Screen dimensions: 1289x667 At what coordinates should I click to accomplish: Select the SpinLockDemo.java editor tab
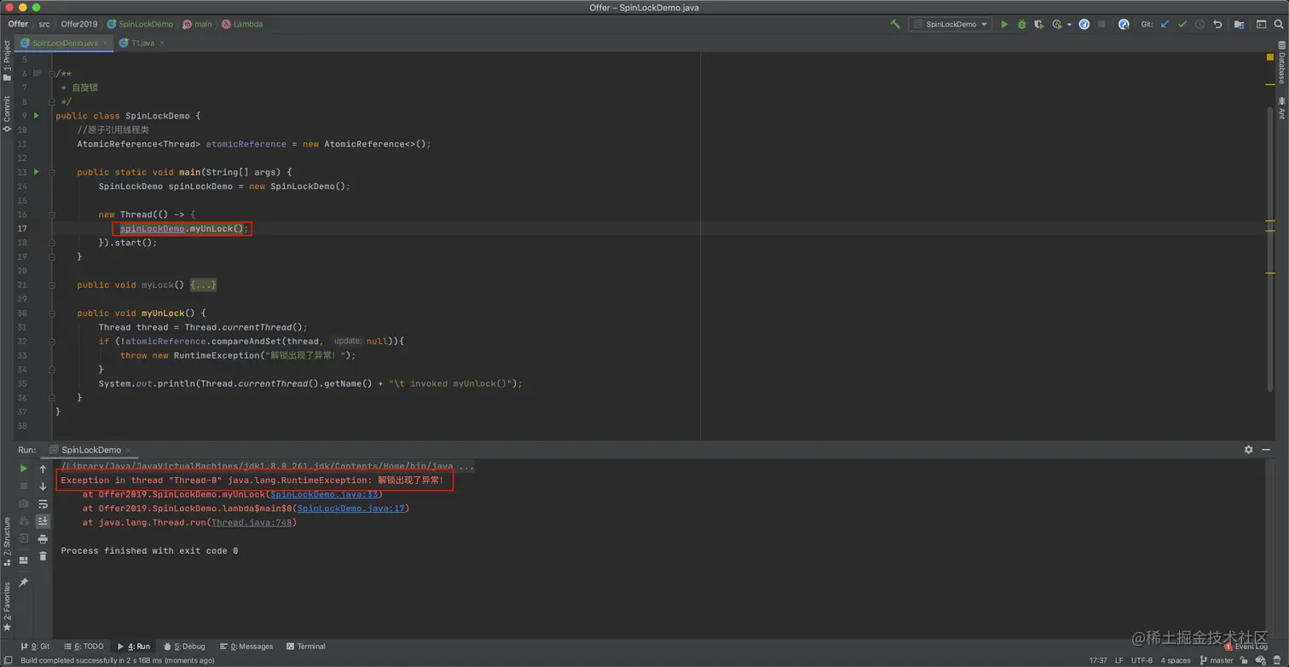click(x=65, y=43)
